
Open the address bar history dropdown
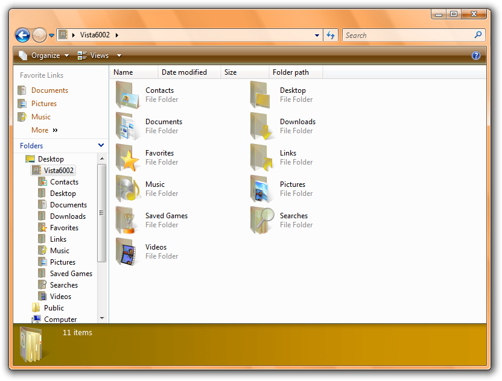point(317,35)
